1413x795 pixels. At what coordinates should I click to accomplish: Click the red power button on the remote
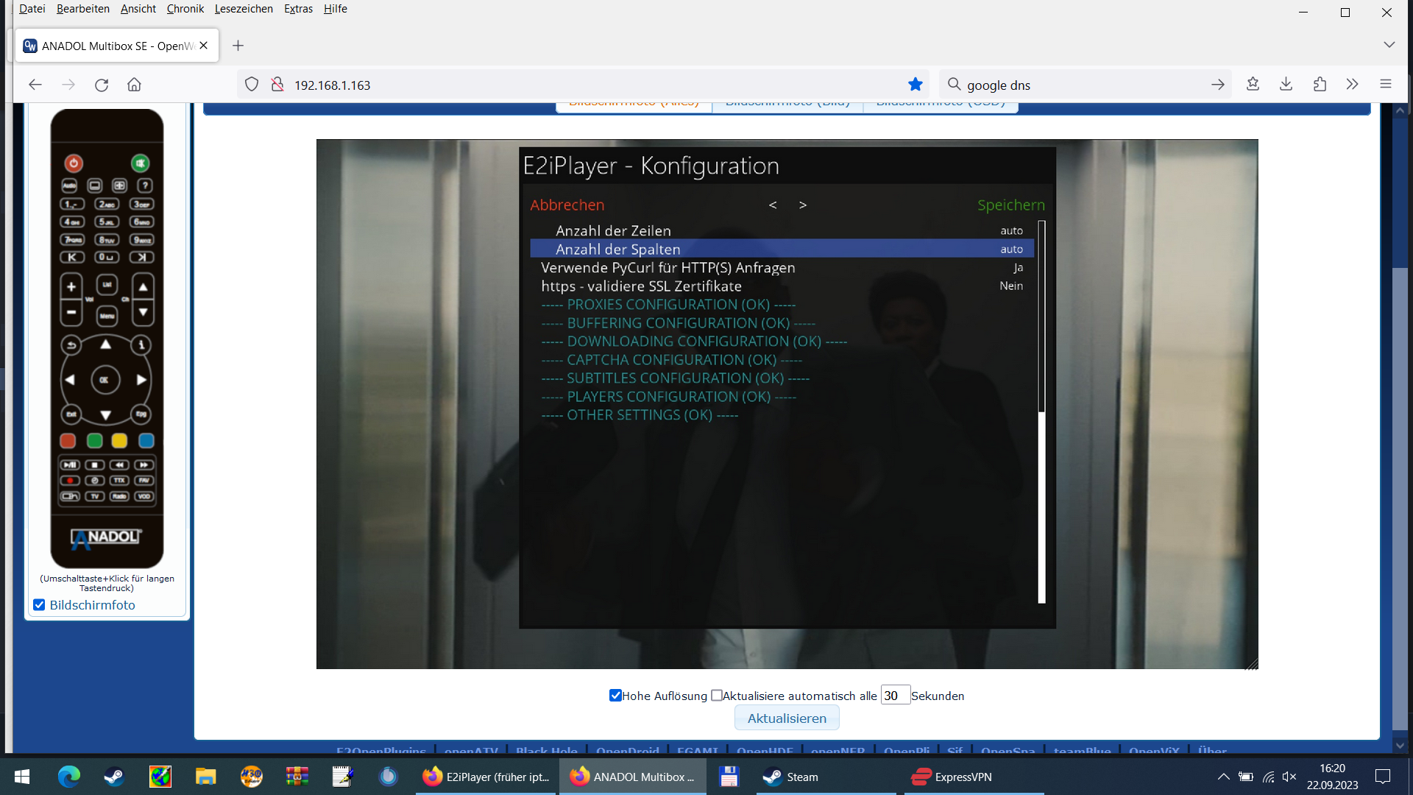click(74, 163)
